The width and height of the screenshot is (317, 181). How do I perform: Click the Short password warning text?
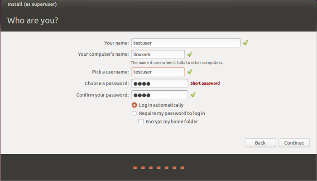tap(205, 83)
